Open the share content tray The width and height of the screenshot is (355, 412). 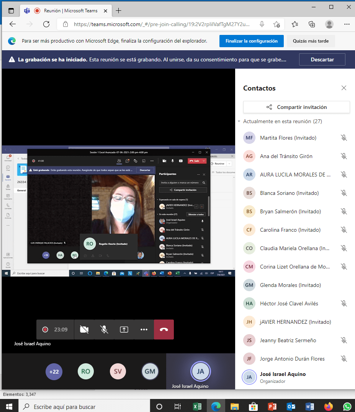point(124,330)
